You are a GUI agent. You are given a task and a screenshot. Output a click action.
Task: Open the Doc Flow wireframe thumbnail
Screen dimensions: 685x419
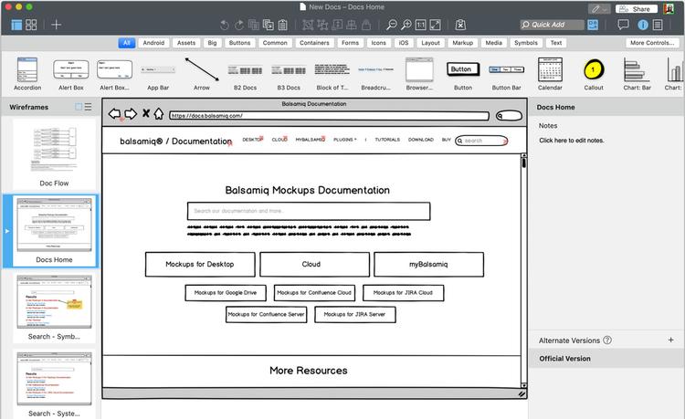(x=54, y=153)
